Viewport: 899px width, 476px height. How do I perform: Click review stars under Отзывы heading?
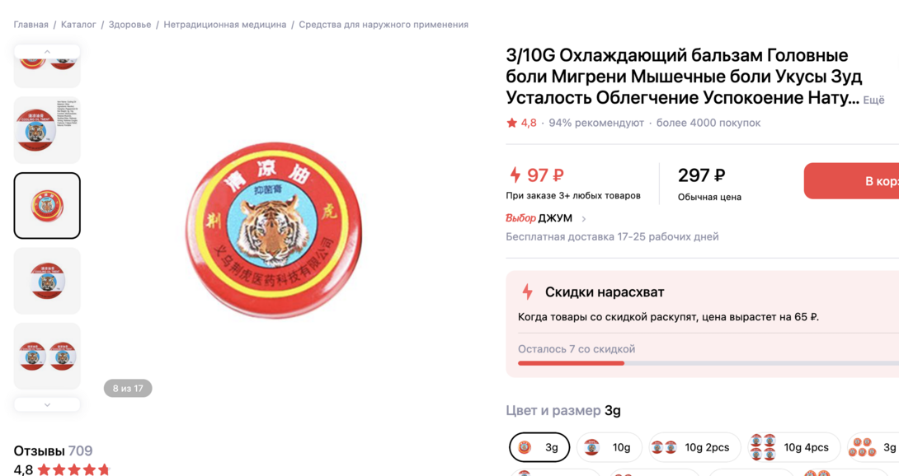[x=73, y=469]
